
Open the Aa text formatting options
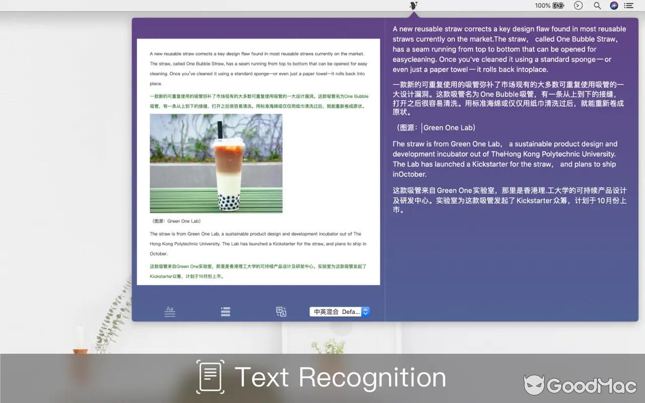[x=170, y=311]
